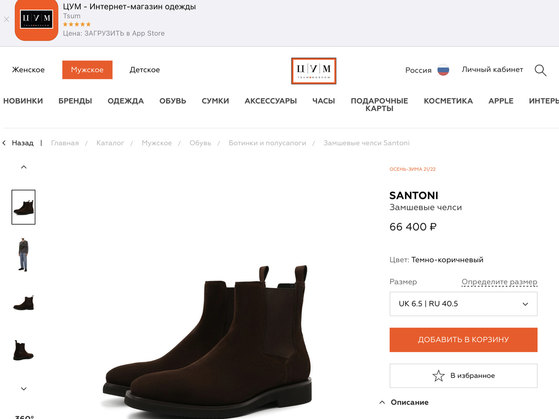Image resolution: width=559 pixels, height=419 pixels.
Task: Open the size dropdown UK 6.5
Action: point(463,304)
